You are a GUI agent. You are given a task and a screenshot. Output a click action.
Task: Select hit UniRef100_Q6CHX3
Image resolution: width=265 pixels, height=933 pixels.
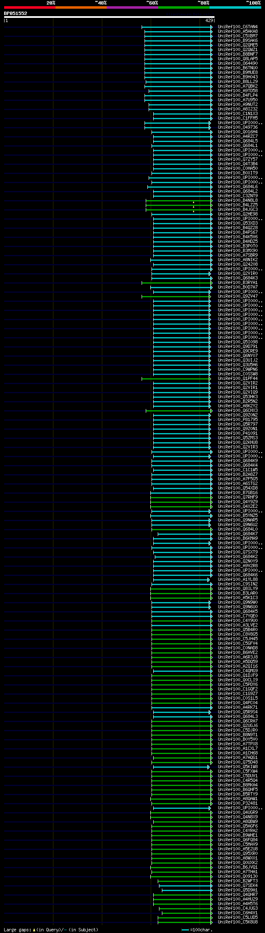[x=238, y=411]
